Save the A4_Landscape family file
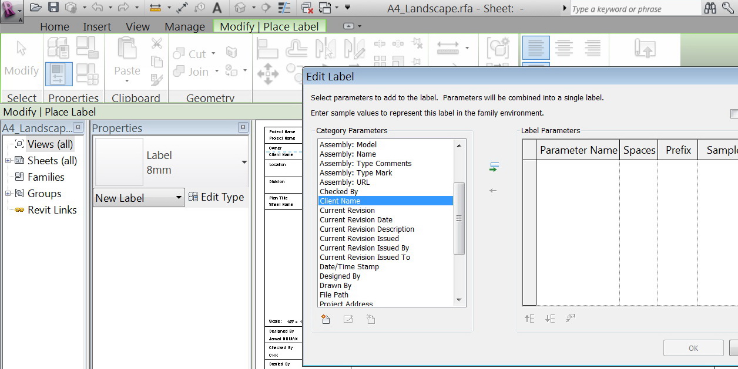Screen dimensions: 738x369 [x=53, y=6]
